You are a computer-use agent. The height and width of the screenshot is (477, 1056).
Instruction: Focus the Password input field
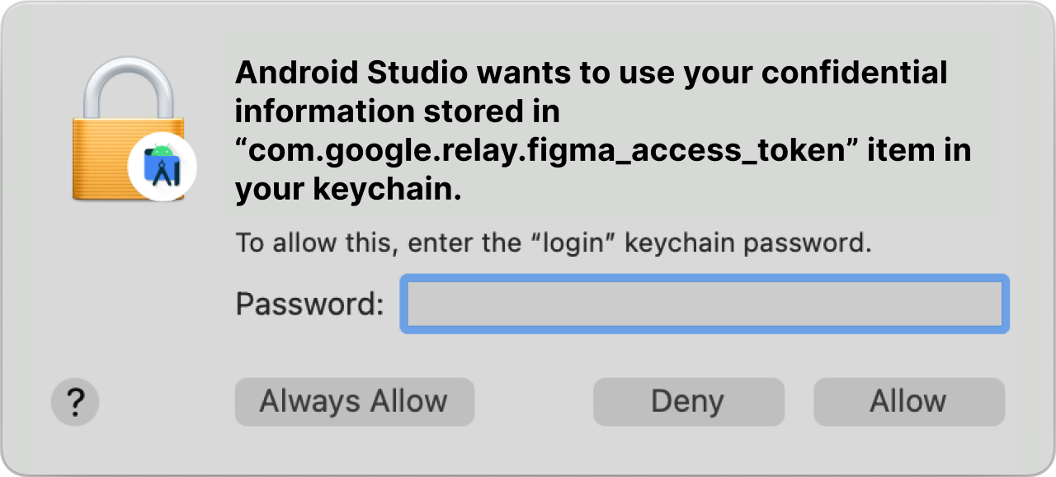tap(705, 304)
